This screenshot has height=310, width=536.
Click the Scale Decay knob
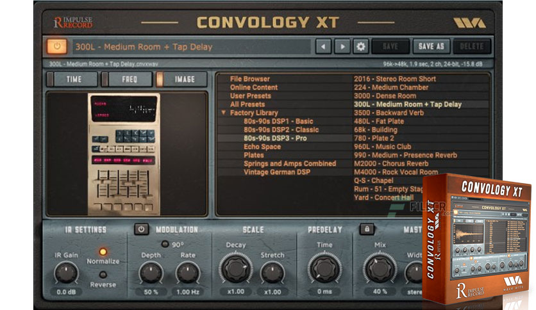click(x=236, y=268)
